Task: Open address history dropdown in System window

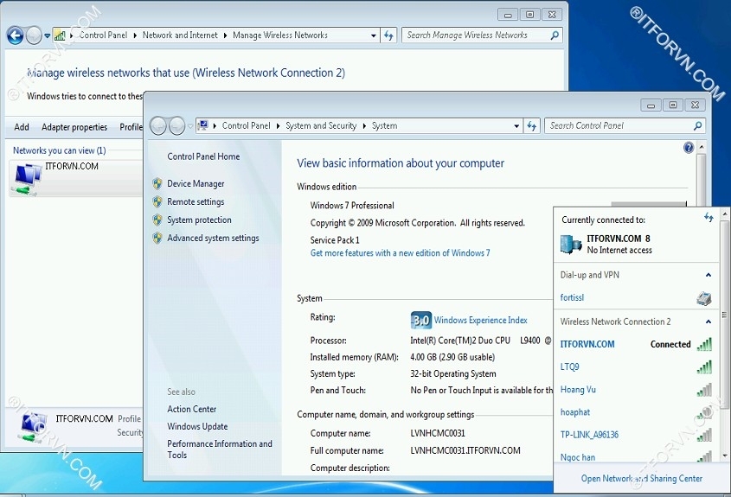Action: (516, 126)
